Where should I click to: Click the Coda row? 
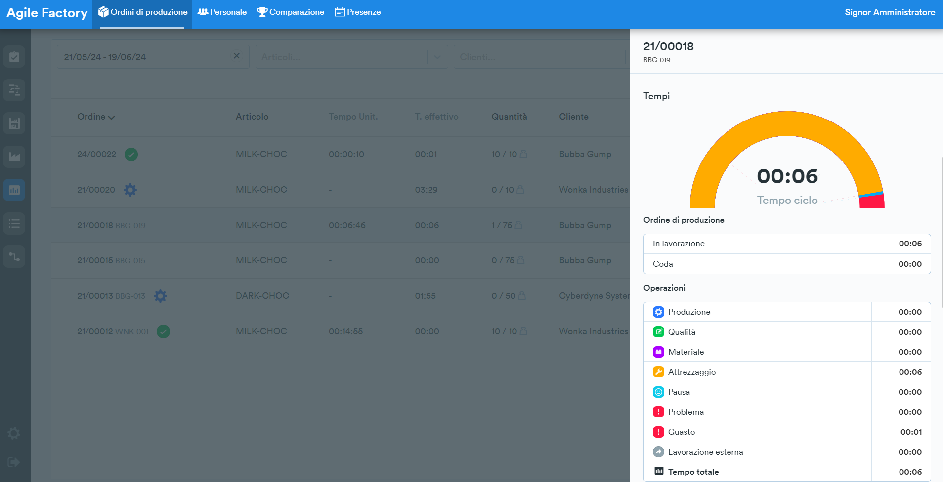787,264
